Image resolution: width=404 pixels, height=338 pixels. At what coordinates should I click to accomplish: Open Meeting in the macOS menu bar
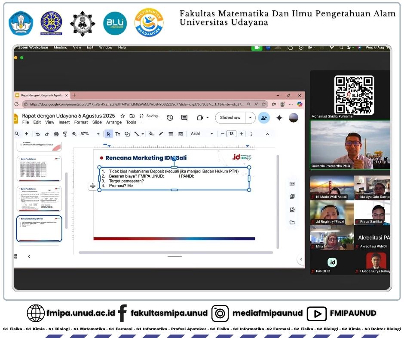[x=60, y=48]
